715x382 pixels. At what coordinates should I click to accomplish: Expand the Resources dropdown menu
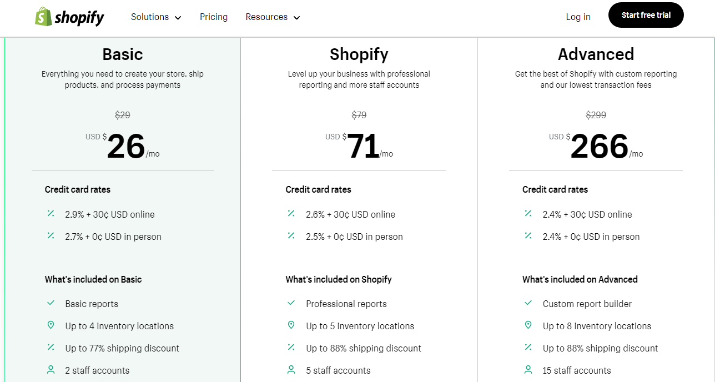273,17
